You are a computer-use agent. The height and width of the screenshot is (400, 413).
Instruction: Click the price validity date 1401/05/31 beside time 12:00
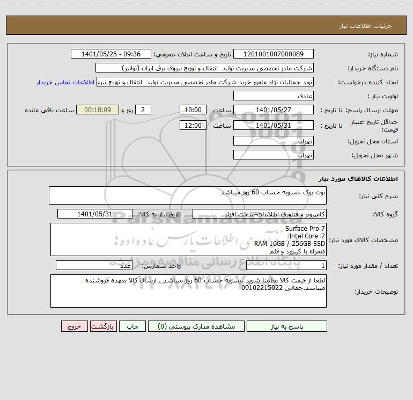pos(274,125)
